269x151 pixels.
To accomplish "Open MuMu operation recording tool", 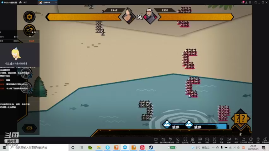I will click(163, 140).
